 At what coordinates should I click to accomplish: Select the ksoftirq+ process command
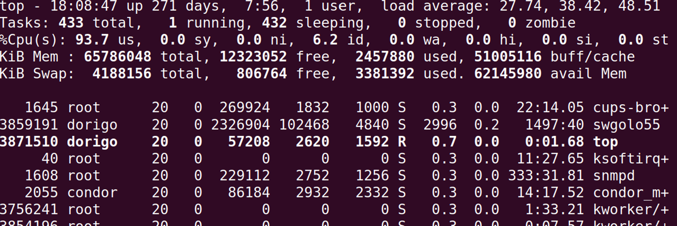point(631,159)
